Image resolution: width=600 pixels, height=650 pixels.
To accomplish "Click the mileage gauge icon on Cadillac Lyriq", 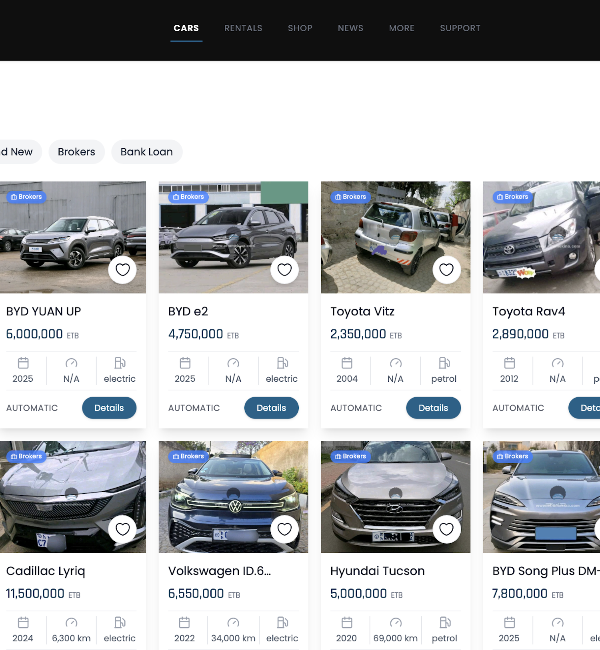I will coord(71,622).
